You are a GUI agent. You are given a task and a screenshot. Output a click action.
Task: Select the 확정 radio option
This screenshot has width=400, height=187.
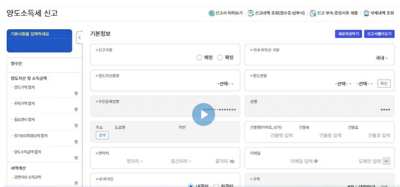(220, 58)
